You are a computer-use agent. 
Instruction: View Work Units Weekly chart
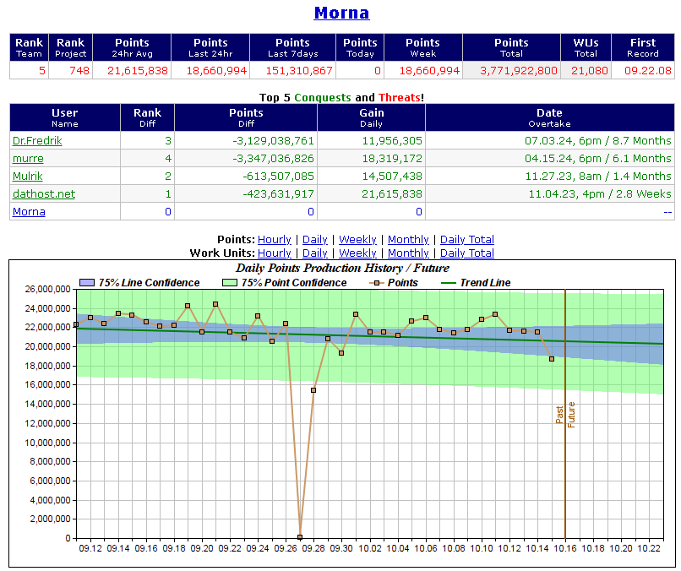357,253
